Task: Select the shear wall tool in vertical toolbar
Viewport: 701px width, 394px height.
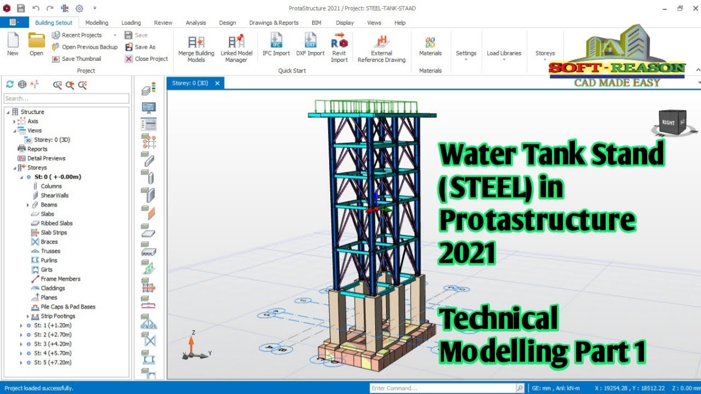Action: pyautogui.click(x=148, y=194)
